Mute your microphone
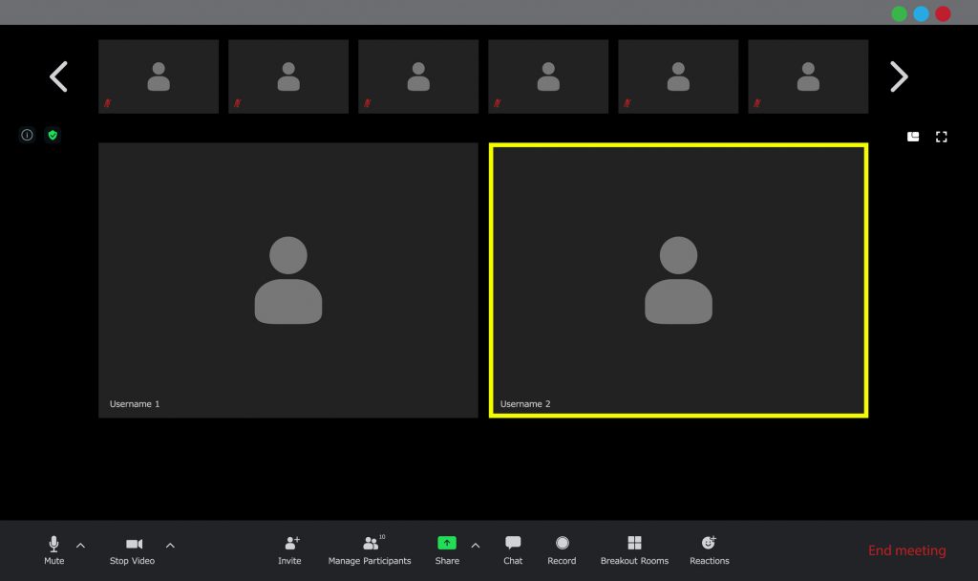This screenshot has width=978, height=581. click(53, 549)
